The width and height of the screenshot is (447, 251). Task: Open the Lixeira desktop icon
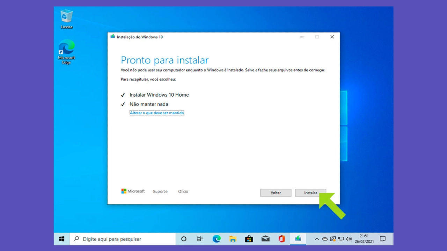pos(66,19)
